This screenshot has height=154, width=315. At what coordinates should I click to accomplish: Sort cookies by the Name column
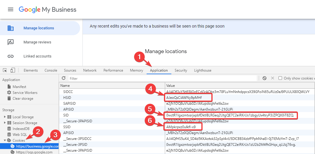click(x=112, y=86)
